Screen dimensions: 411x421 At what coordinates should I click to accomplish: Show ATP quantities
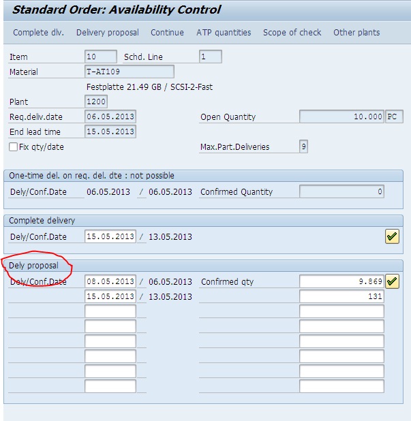[x=224, y=33]
